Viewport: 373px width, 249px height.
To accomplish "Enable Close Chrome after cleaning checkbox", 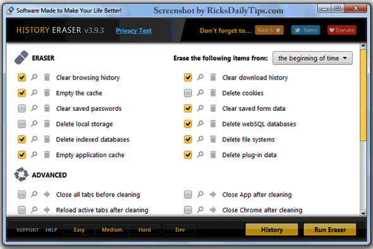I will pos(188,210).
